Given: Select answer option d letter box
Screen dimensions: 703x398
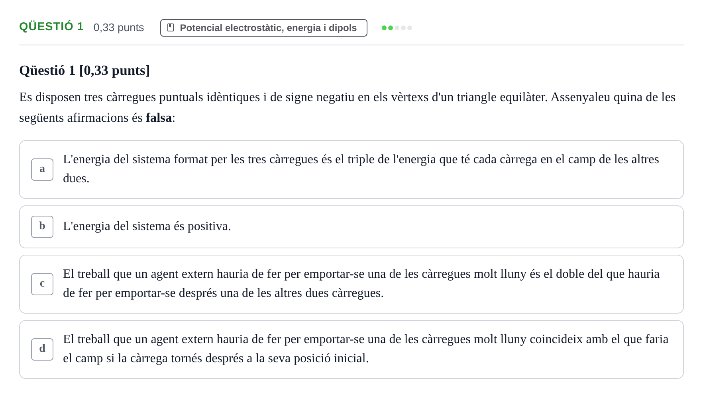Looking at the screenshot, I should (x=42, y=349).
